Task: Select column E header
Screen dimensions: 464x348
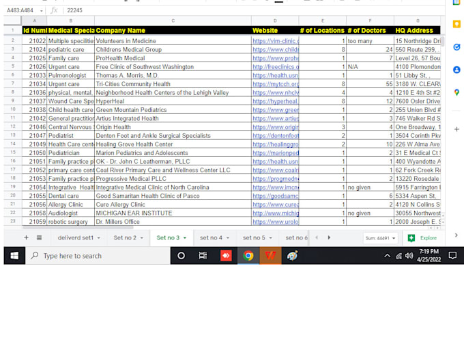Action: click(x=323, y=20)
